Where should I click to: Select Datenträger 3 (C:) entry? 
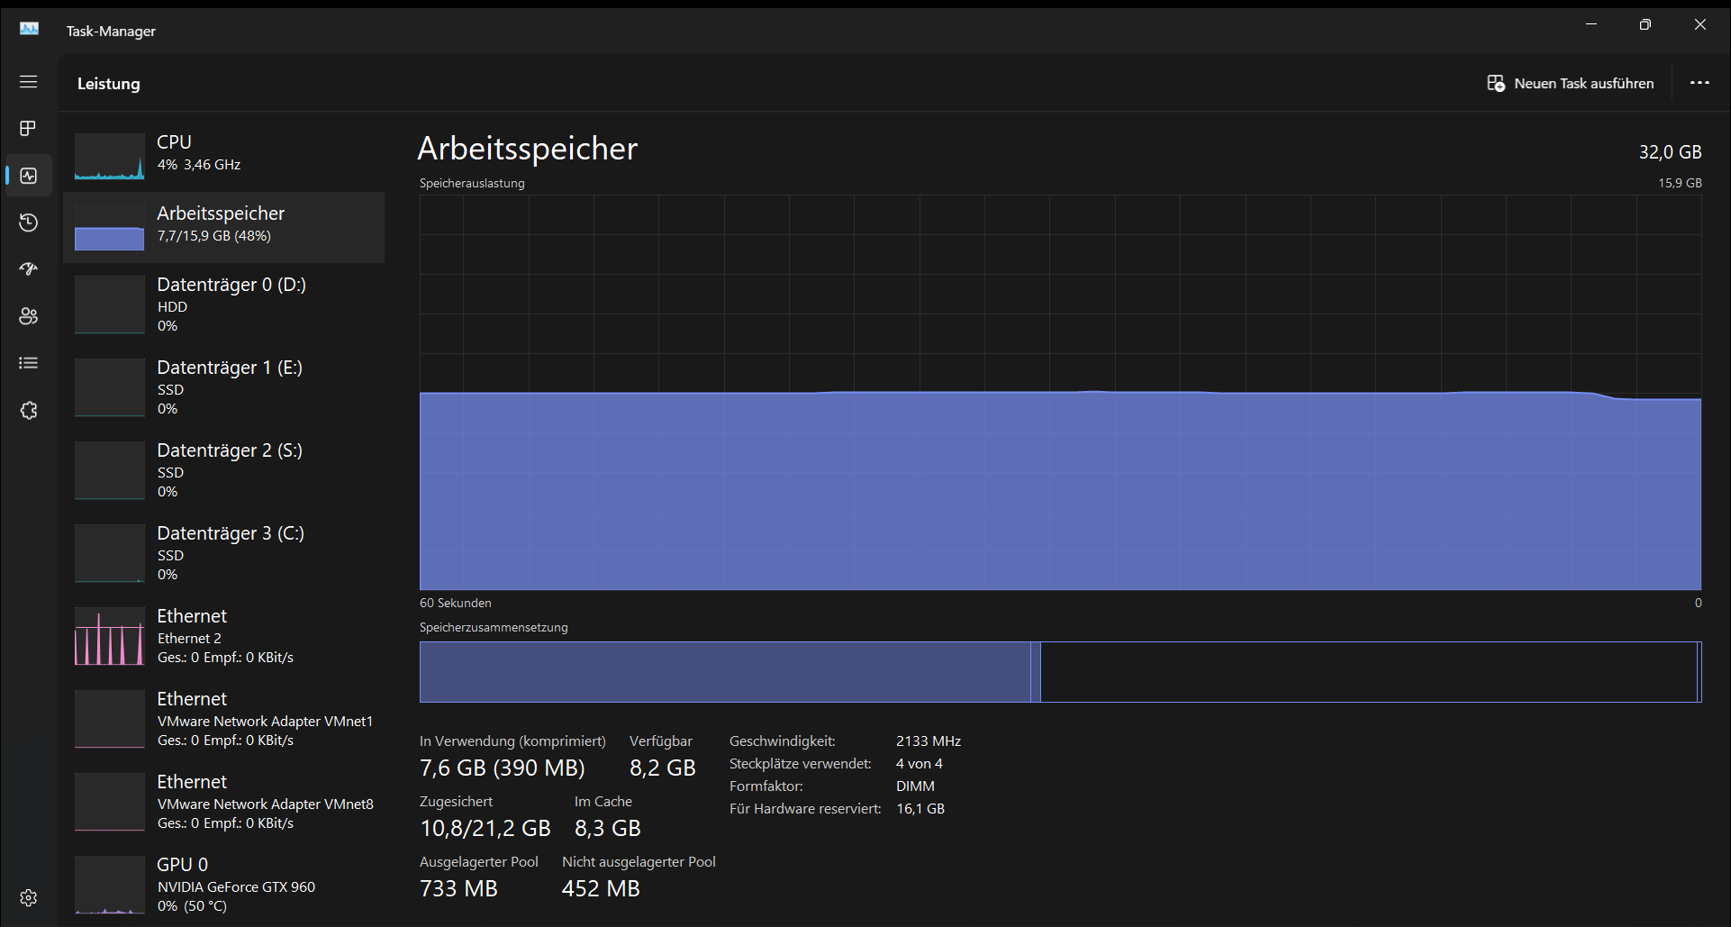click(223, 553)
